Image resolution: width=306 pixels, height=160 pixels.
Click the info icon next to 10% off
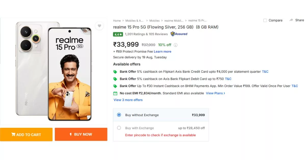coord(175,45)
